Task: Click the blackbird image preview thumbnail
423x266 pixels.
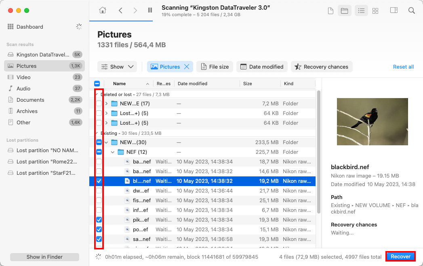Action: (372, 121)
